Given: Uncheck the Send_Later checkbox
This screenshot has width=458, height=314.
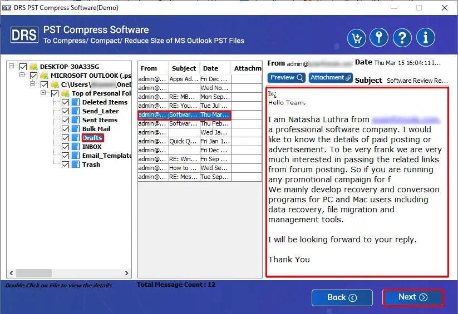Looking at the screenshot, I should click(x=66, y=111).
